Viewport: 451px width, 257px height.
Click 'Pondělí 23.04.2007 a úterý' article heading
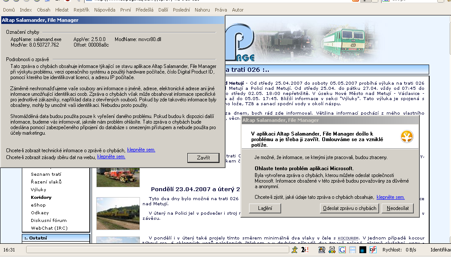point(195,189)
